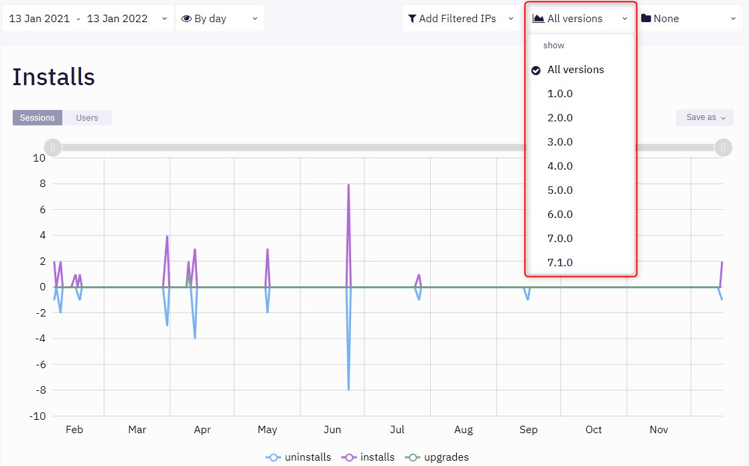Viewport: 749px width, 466px height.
Task: Toggle upgrades series in the legend
Action: [437, 457]
